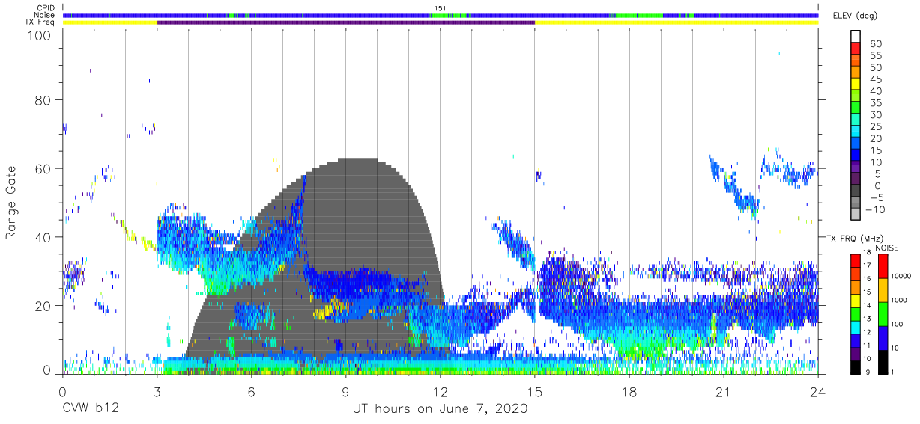
Task: Click the 45 label on the ELEV colorbar
Action: tap(877, 79)
